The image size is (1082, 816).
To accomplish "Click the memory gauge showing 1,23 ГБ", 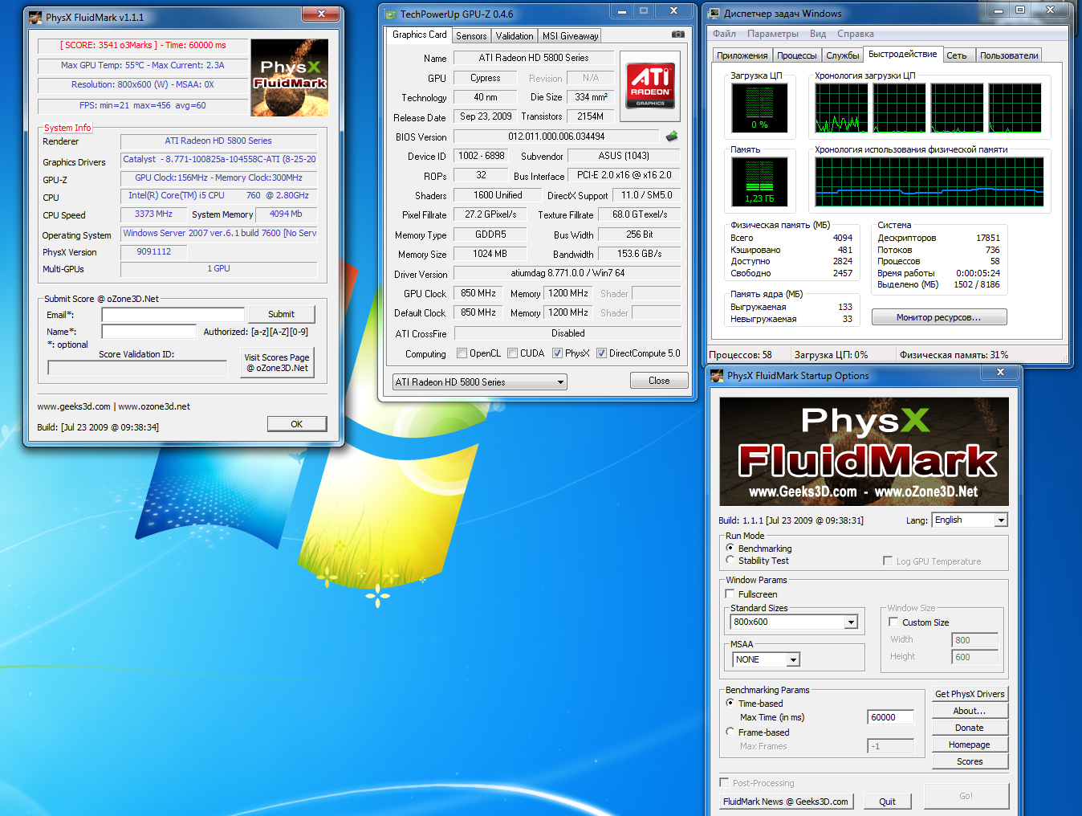I will click(759, 182).
